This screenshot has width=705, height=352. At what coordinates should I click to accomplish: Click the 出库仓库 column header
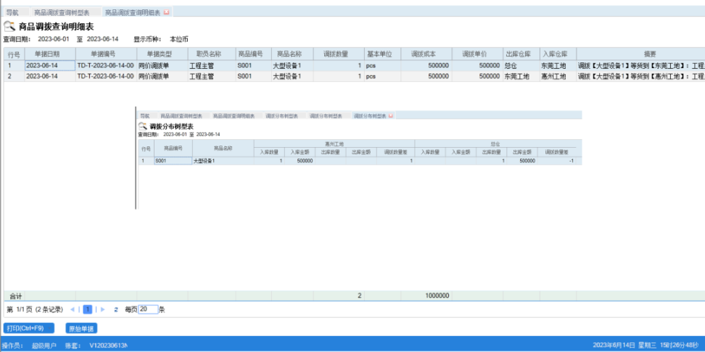tap(518, 54)
